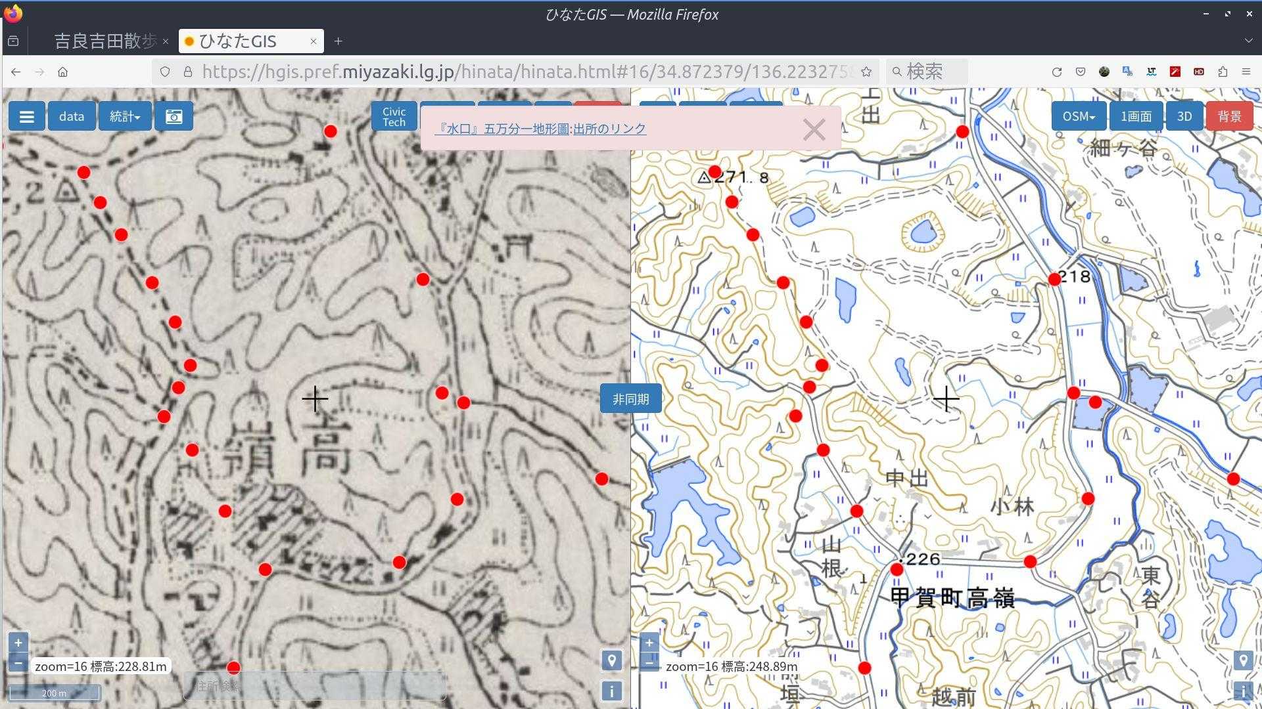The height and width of the screenshot is (709, 1262).
Task: Click the left map info icon
Action: pos(611,691)
